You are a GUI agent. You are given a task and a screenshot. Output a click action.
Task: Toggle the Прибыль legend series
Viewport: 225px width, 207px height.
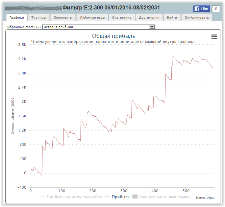117,197
